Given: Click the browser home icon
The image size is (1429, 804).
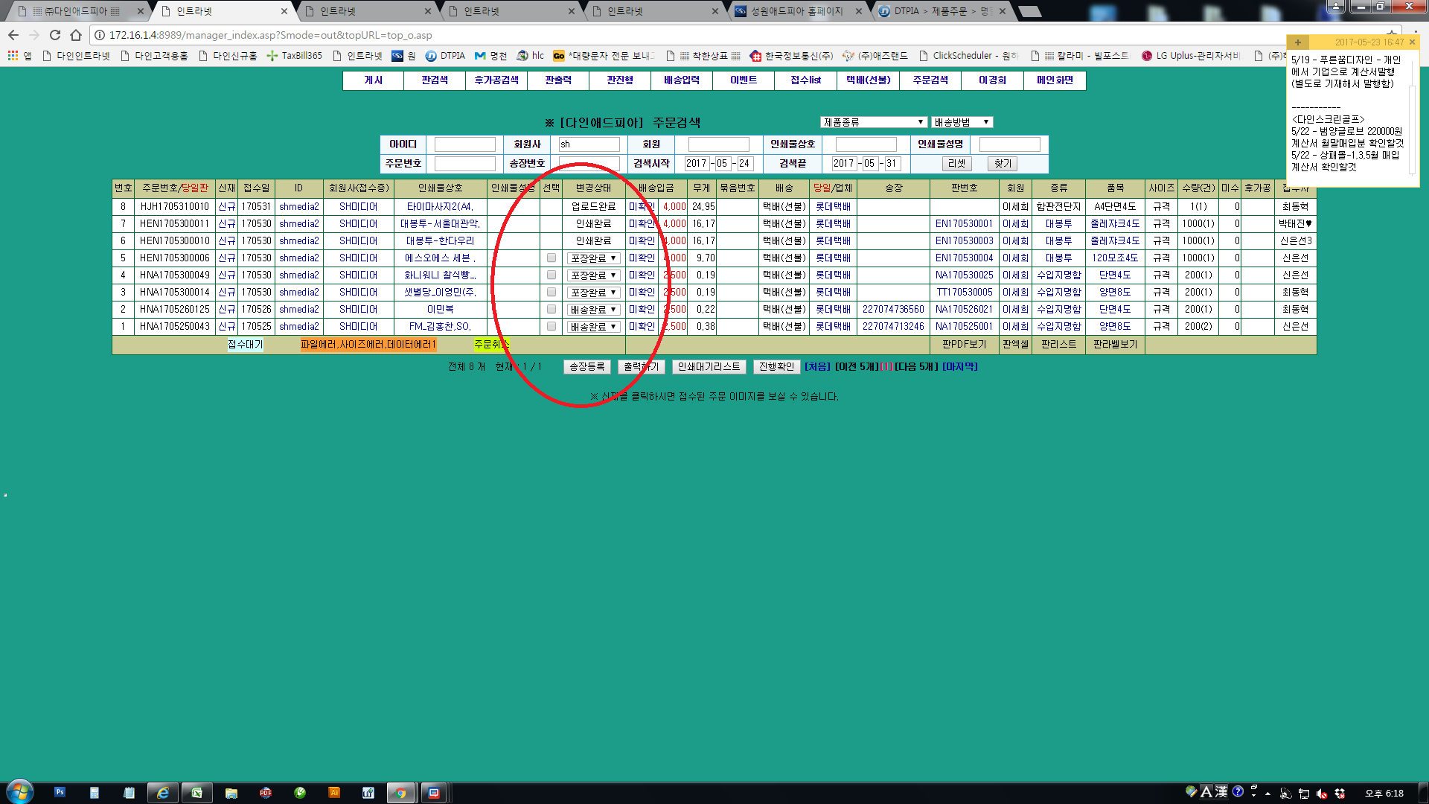Looking at the screenshot, I should click(76, 35).
